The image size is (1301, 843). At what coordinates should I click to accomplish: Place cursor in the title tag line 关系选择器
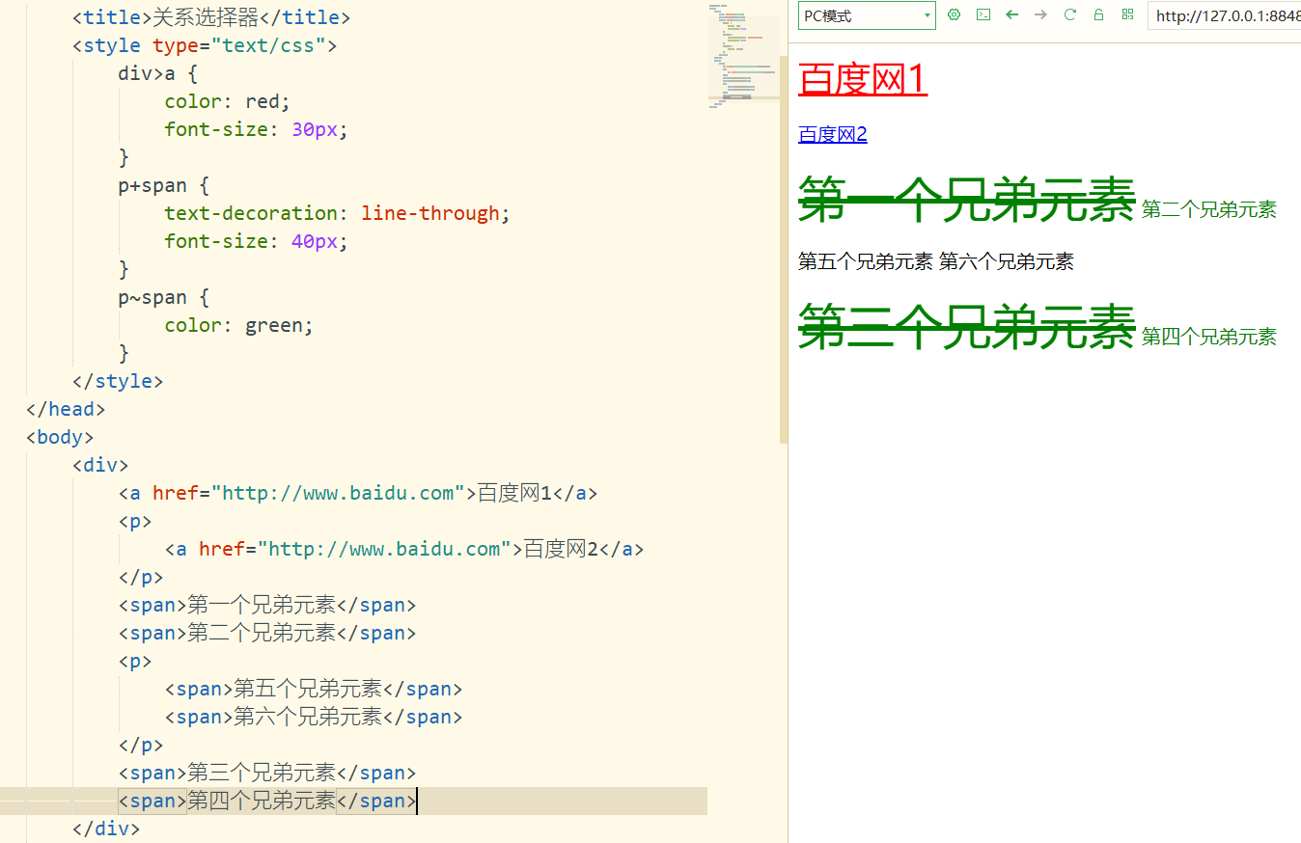[211, 17]
